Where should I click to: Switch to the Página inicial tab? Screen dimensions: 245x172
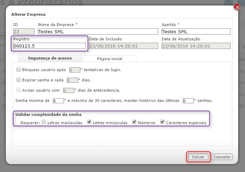[109, 59]
